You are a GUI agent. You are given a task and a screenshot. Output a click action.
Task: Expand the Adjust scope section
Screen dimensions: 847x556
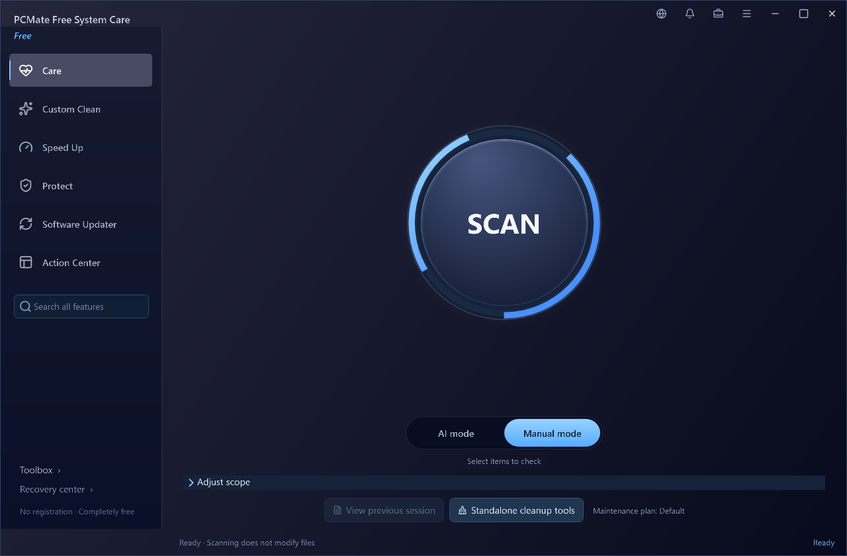point(504,483)
